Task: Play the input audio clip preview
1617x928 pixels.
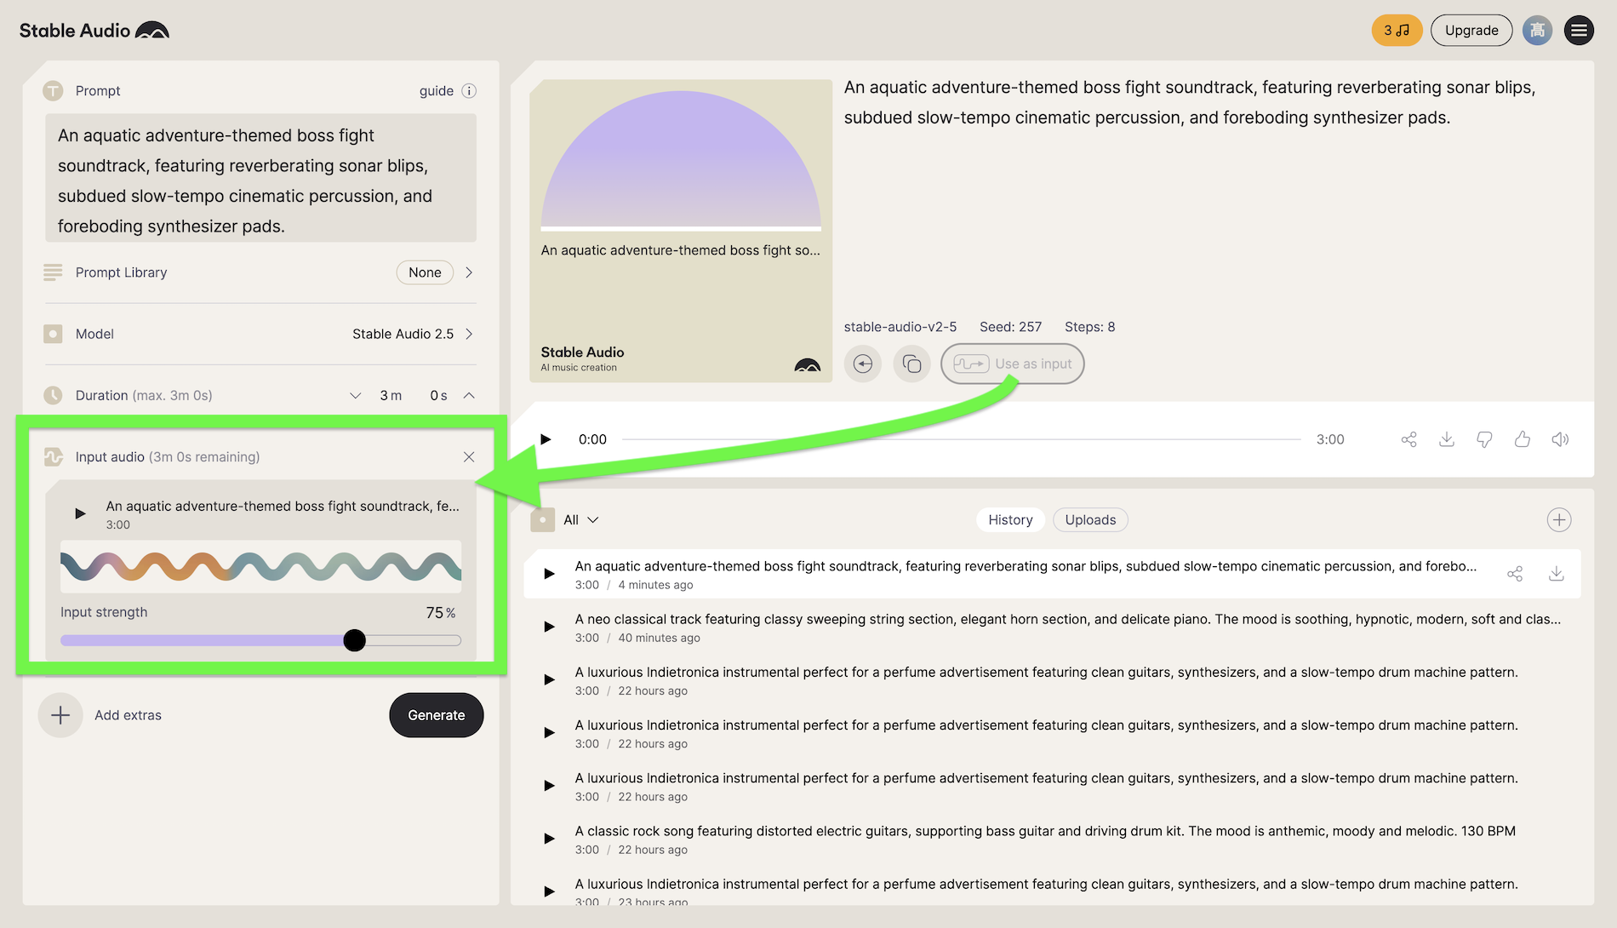Action: 80,513
